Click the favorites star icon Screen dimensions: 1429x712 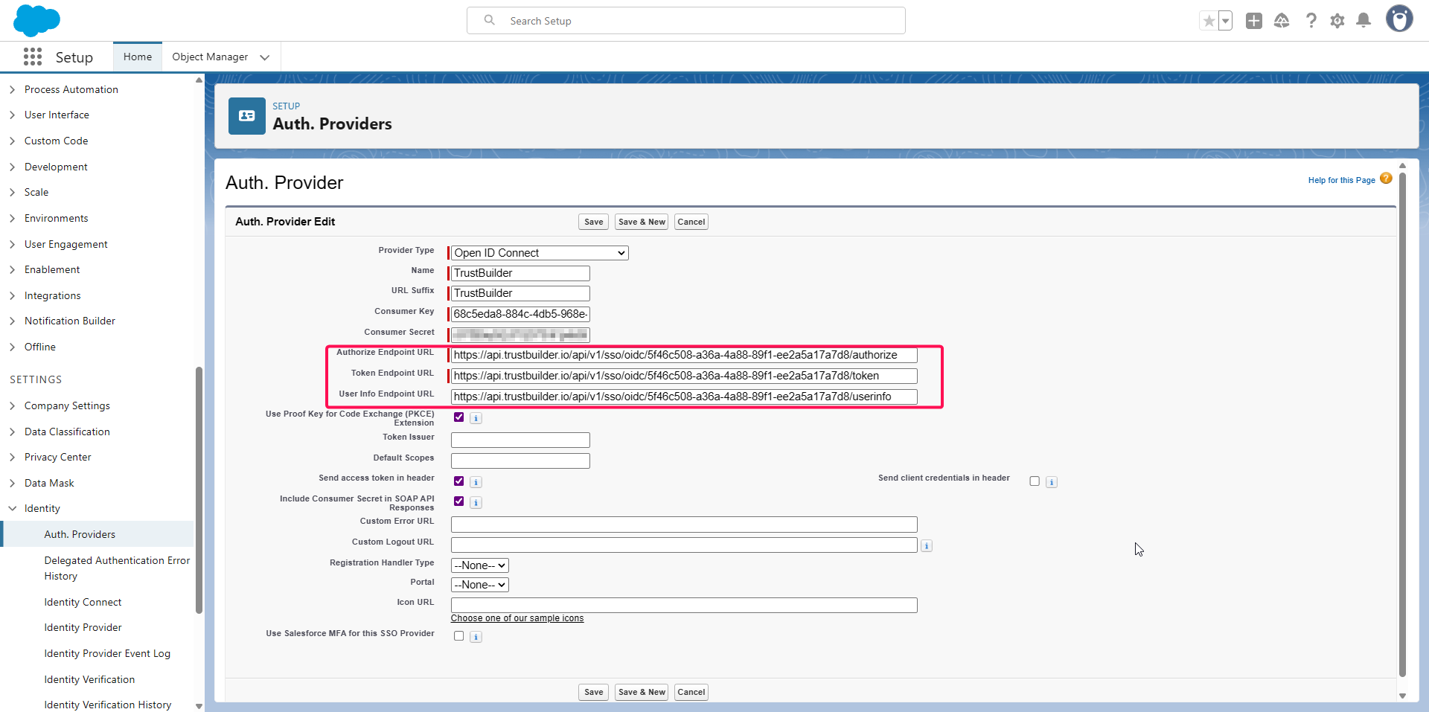click(x=1209, y=21)
